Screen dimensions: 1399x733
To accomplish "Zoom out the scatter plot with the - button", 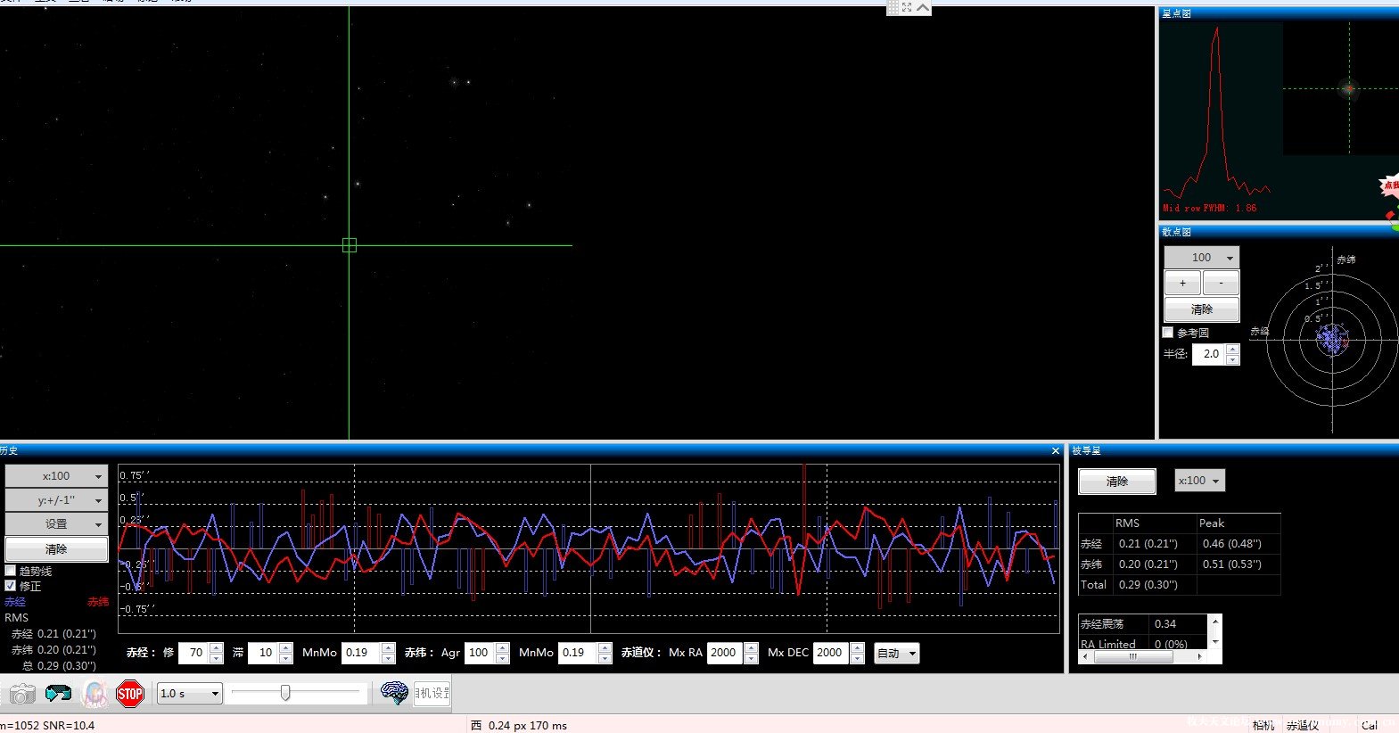I will tap(1221, 284).
